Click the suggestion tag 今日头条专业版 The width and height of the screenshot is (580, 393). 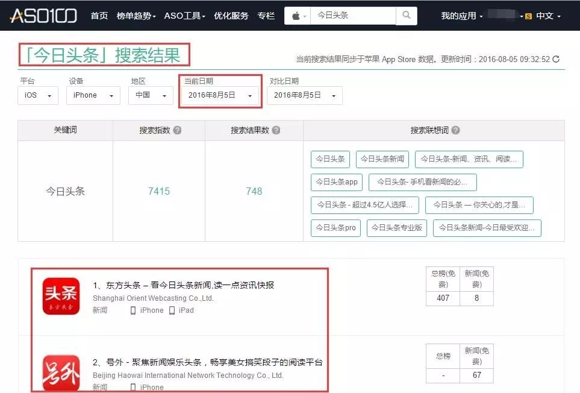click(x=397, y=228)
